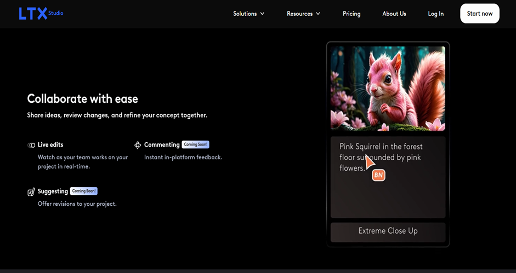Viewport: 516px width, 273px height.
Task: Click the LTX Studio logo
Action: (41, 13)
